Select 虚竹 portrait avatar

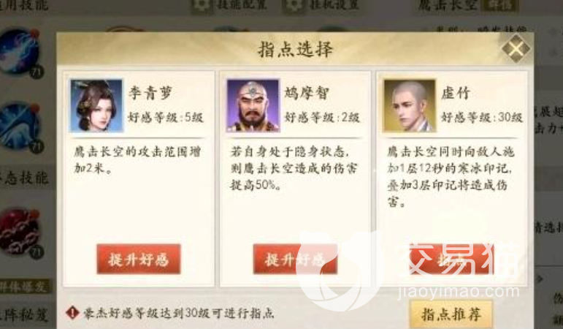(x=410, y=105)
